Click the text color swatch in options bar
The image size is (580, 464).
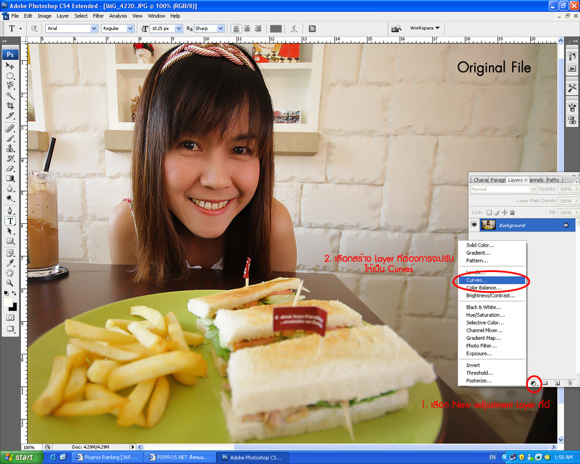pyautogui.click(x=275, y=28)
